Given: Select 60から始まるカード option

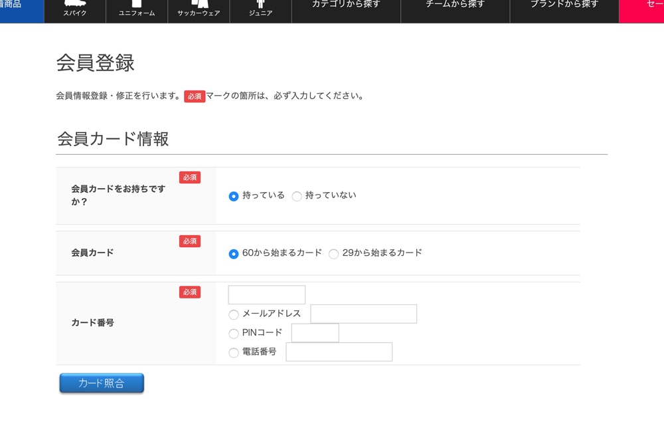Looking at the screenshot, I should click(234, 254).
